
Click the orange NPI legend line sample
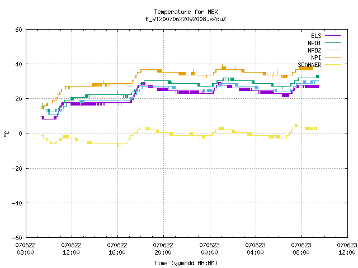[x=333, y=58]
